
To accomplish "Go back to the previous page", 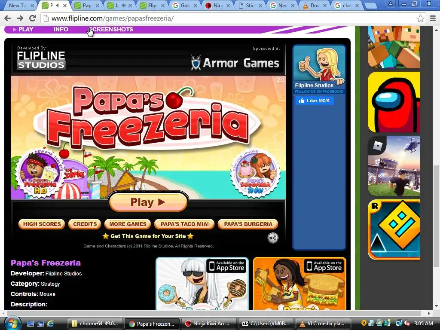I will (x=8, y=18).
